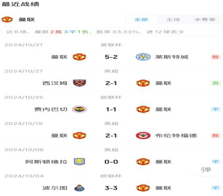
Task: Tap the Porto (波尔图) club logo
Action: 79,188
